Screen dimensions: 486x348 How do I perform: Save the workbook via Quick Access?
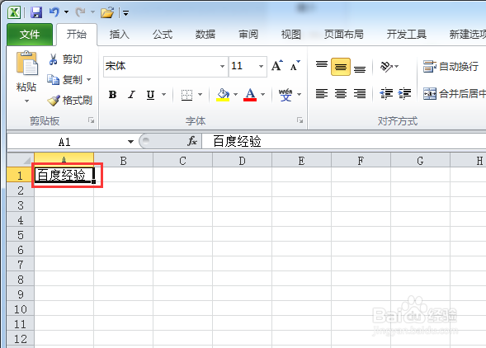[x=36, y=12]
